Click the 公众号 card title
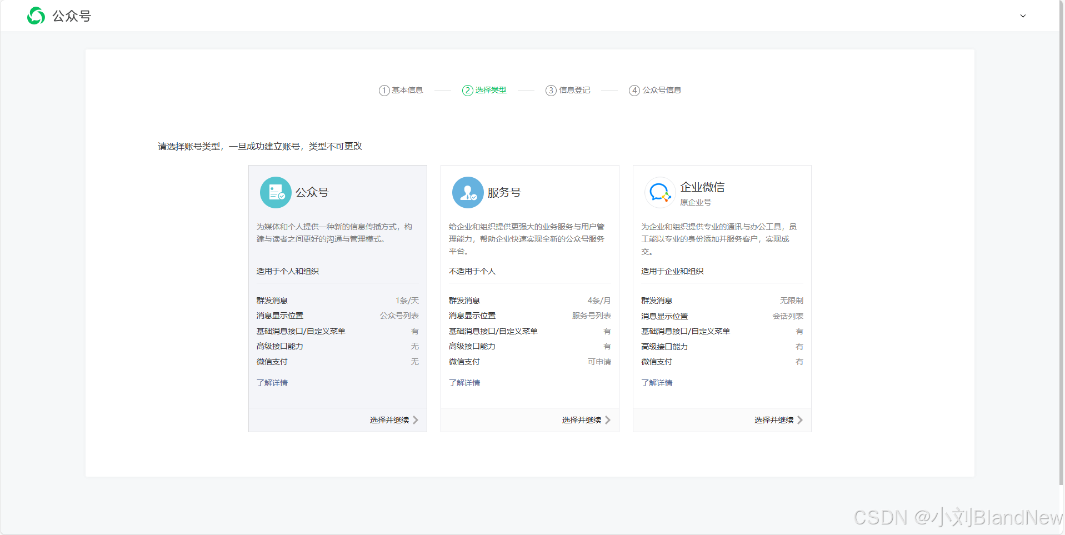This screenshot has height=535, width=1065. 312,192
